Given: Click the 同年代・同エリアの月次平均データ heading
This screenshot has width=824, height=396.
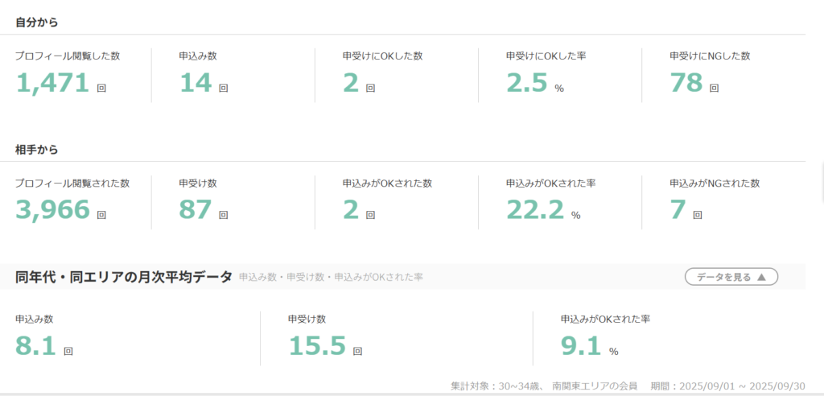Looking at the screenshot, I should [x=124, y=277].
